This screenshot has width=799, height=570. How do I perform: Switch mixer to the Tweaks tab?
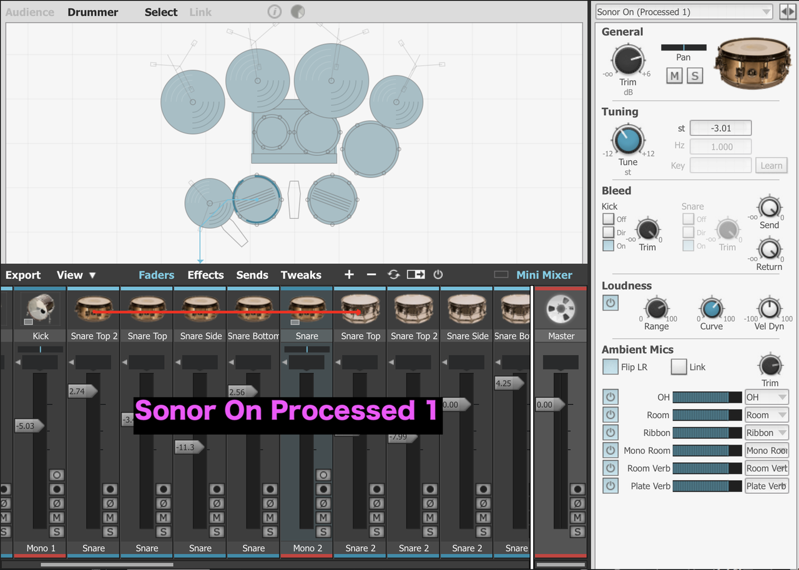click(x=301, y=275)
